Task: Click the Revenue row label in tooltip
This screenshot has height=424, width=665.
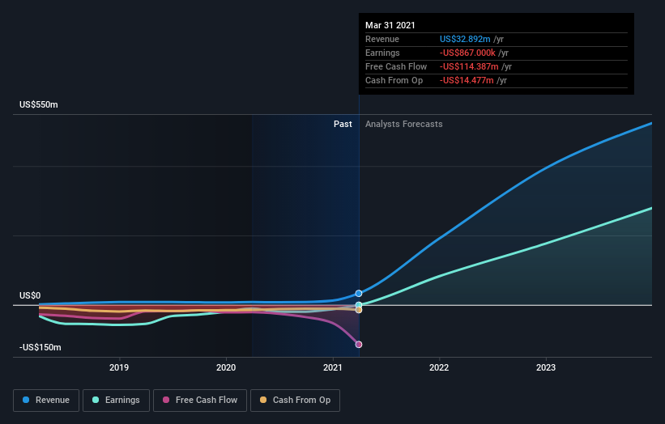Action: [x=382, y=39]
